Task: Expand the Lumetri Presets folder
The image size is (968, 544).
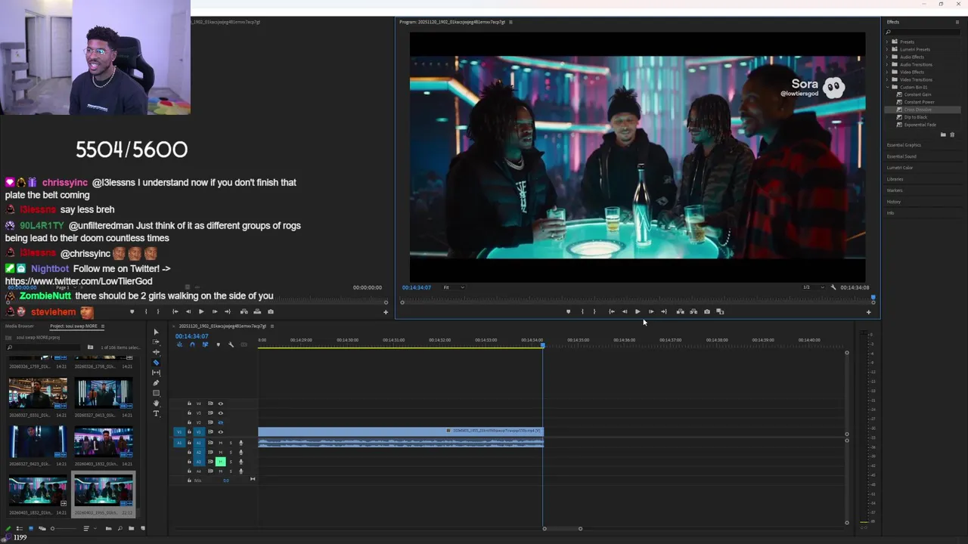Action: click(887, 49)
